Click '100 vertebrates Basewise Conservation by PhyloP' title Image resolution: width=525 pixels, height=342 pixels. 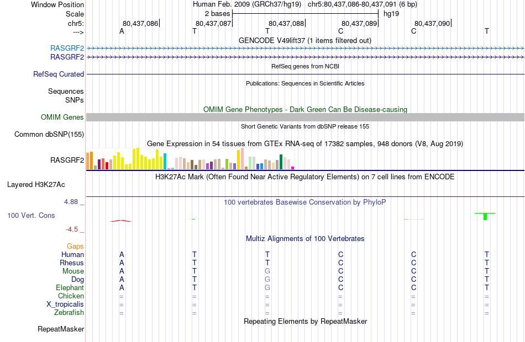pyautogui.click(x=305, y=202)
